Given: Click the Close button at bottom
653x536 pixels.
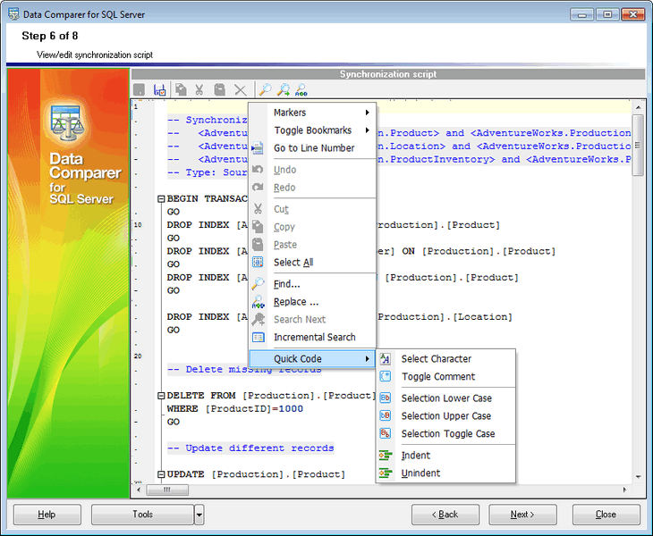Looking at the screenshot, I should tap(606, 515).
